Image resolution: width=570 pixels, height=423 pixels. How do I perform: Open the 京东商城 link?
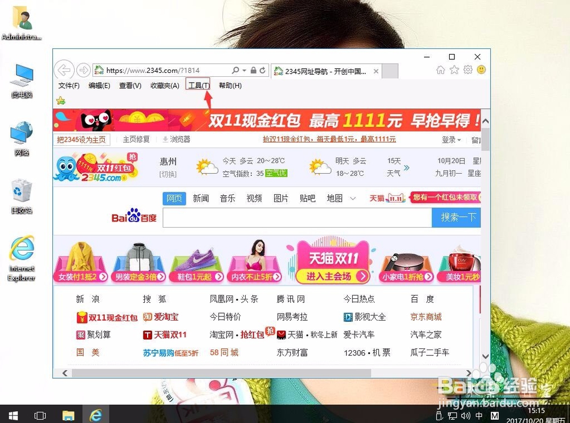426,317
